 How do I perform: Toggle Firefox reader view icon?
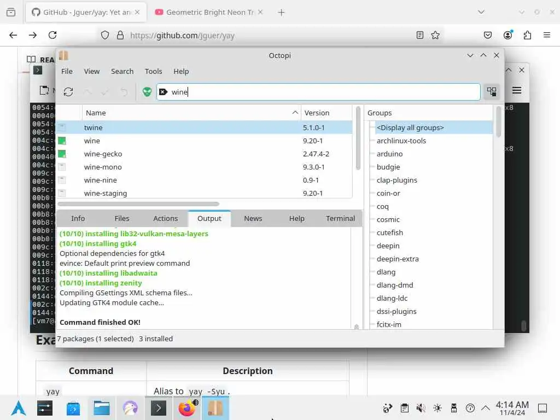click(x=420, y=35)
